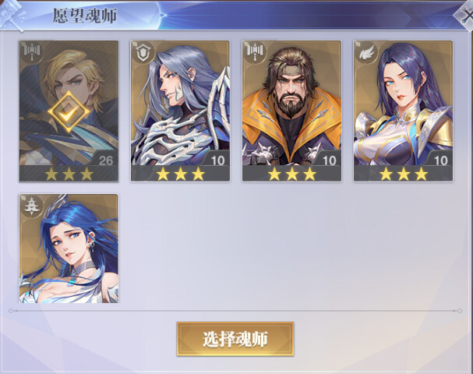Click weapon class icon on bearded hero
Screen dimensions: 473x374
(x=253, y=52)
